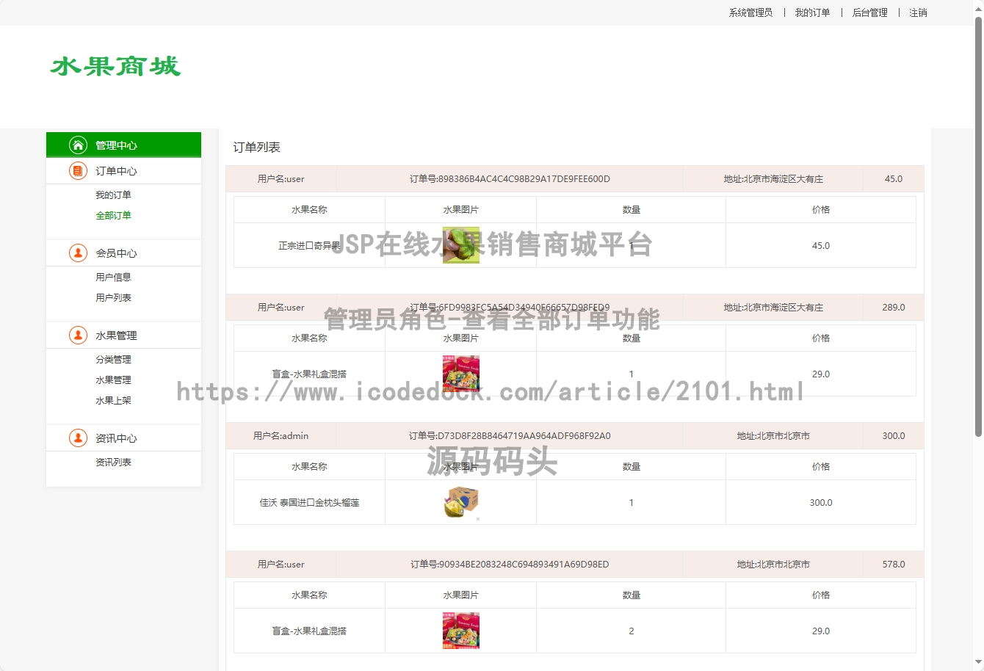Click 佳沃 泰国进口金枕头榴莲 product name

point(309,502)
